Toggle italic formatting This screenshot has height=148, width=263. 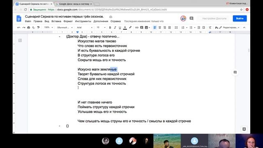tap(115, 28)
